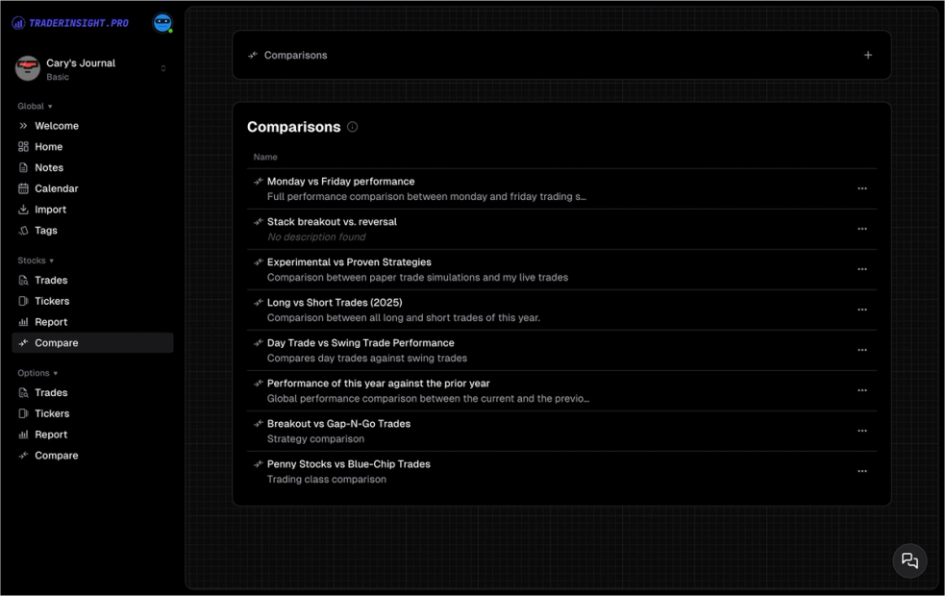Open options menu for Monday vs Friday performance
The width and height of the screenshot is (945, 596).
click(x=862, y=188)
